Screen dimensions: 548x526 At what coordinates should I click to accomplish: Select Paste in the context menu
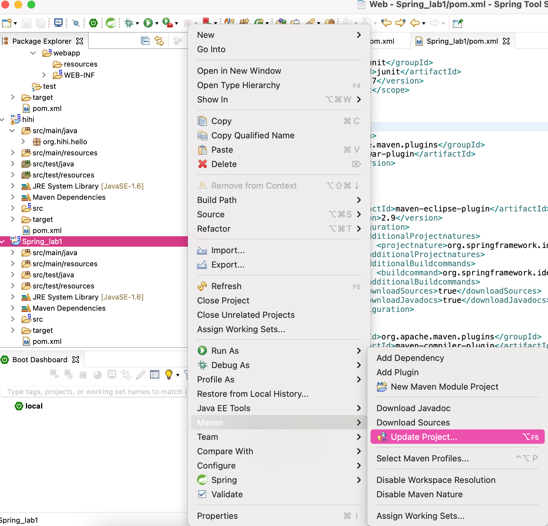279,150
